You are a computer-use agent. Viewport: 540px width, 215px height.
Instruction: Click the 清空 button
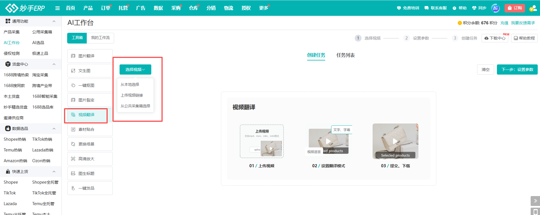coord(485,70)
